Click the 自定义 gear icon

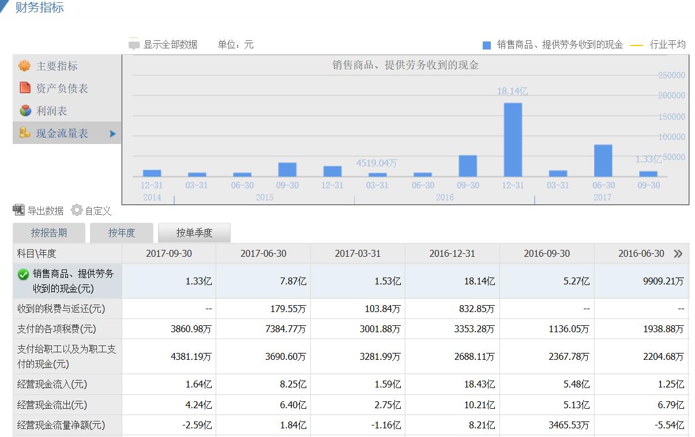tap(77, 210)
